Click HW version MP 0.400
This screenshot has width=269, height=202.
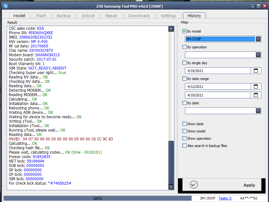[39, 41]
